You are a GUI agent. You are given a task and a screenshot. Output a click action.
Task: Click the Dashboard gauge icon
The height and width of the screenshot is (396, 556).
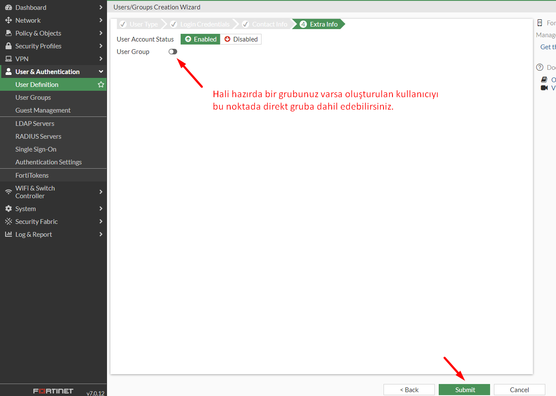click(x=8, y=7)
